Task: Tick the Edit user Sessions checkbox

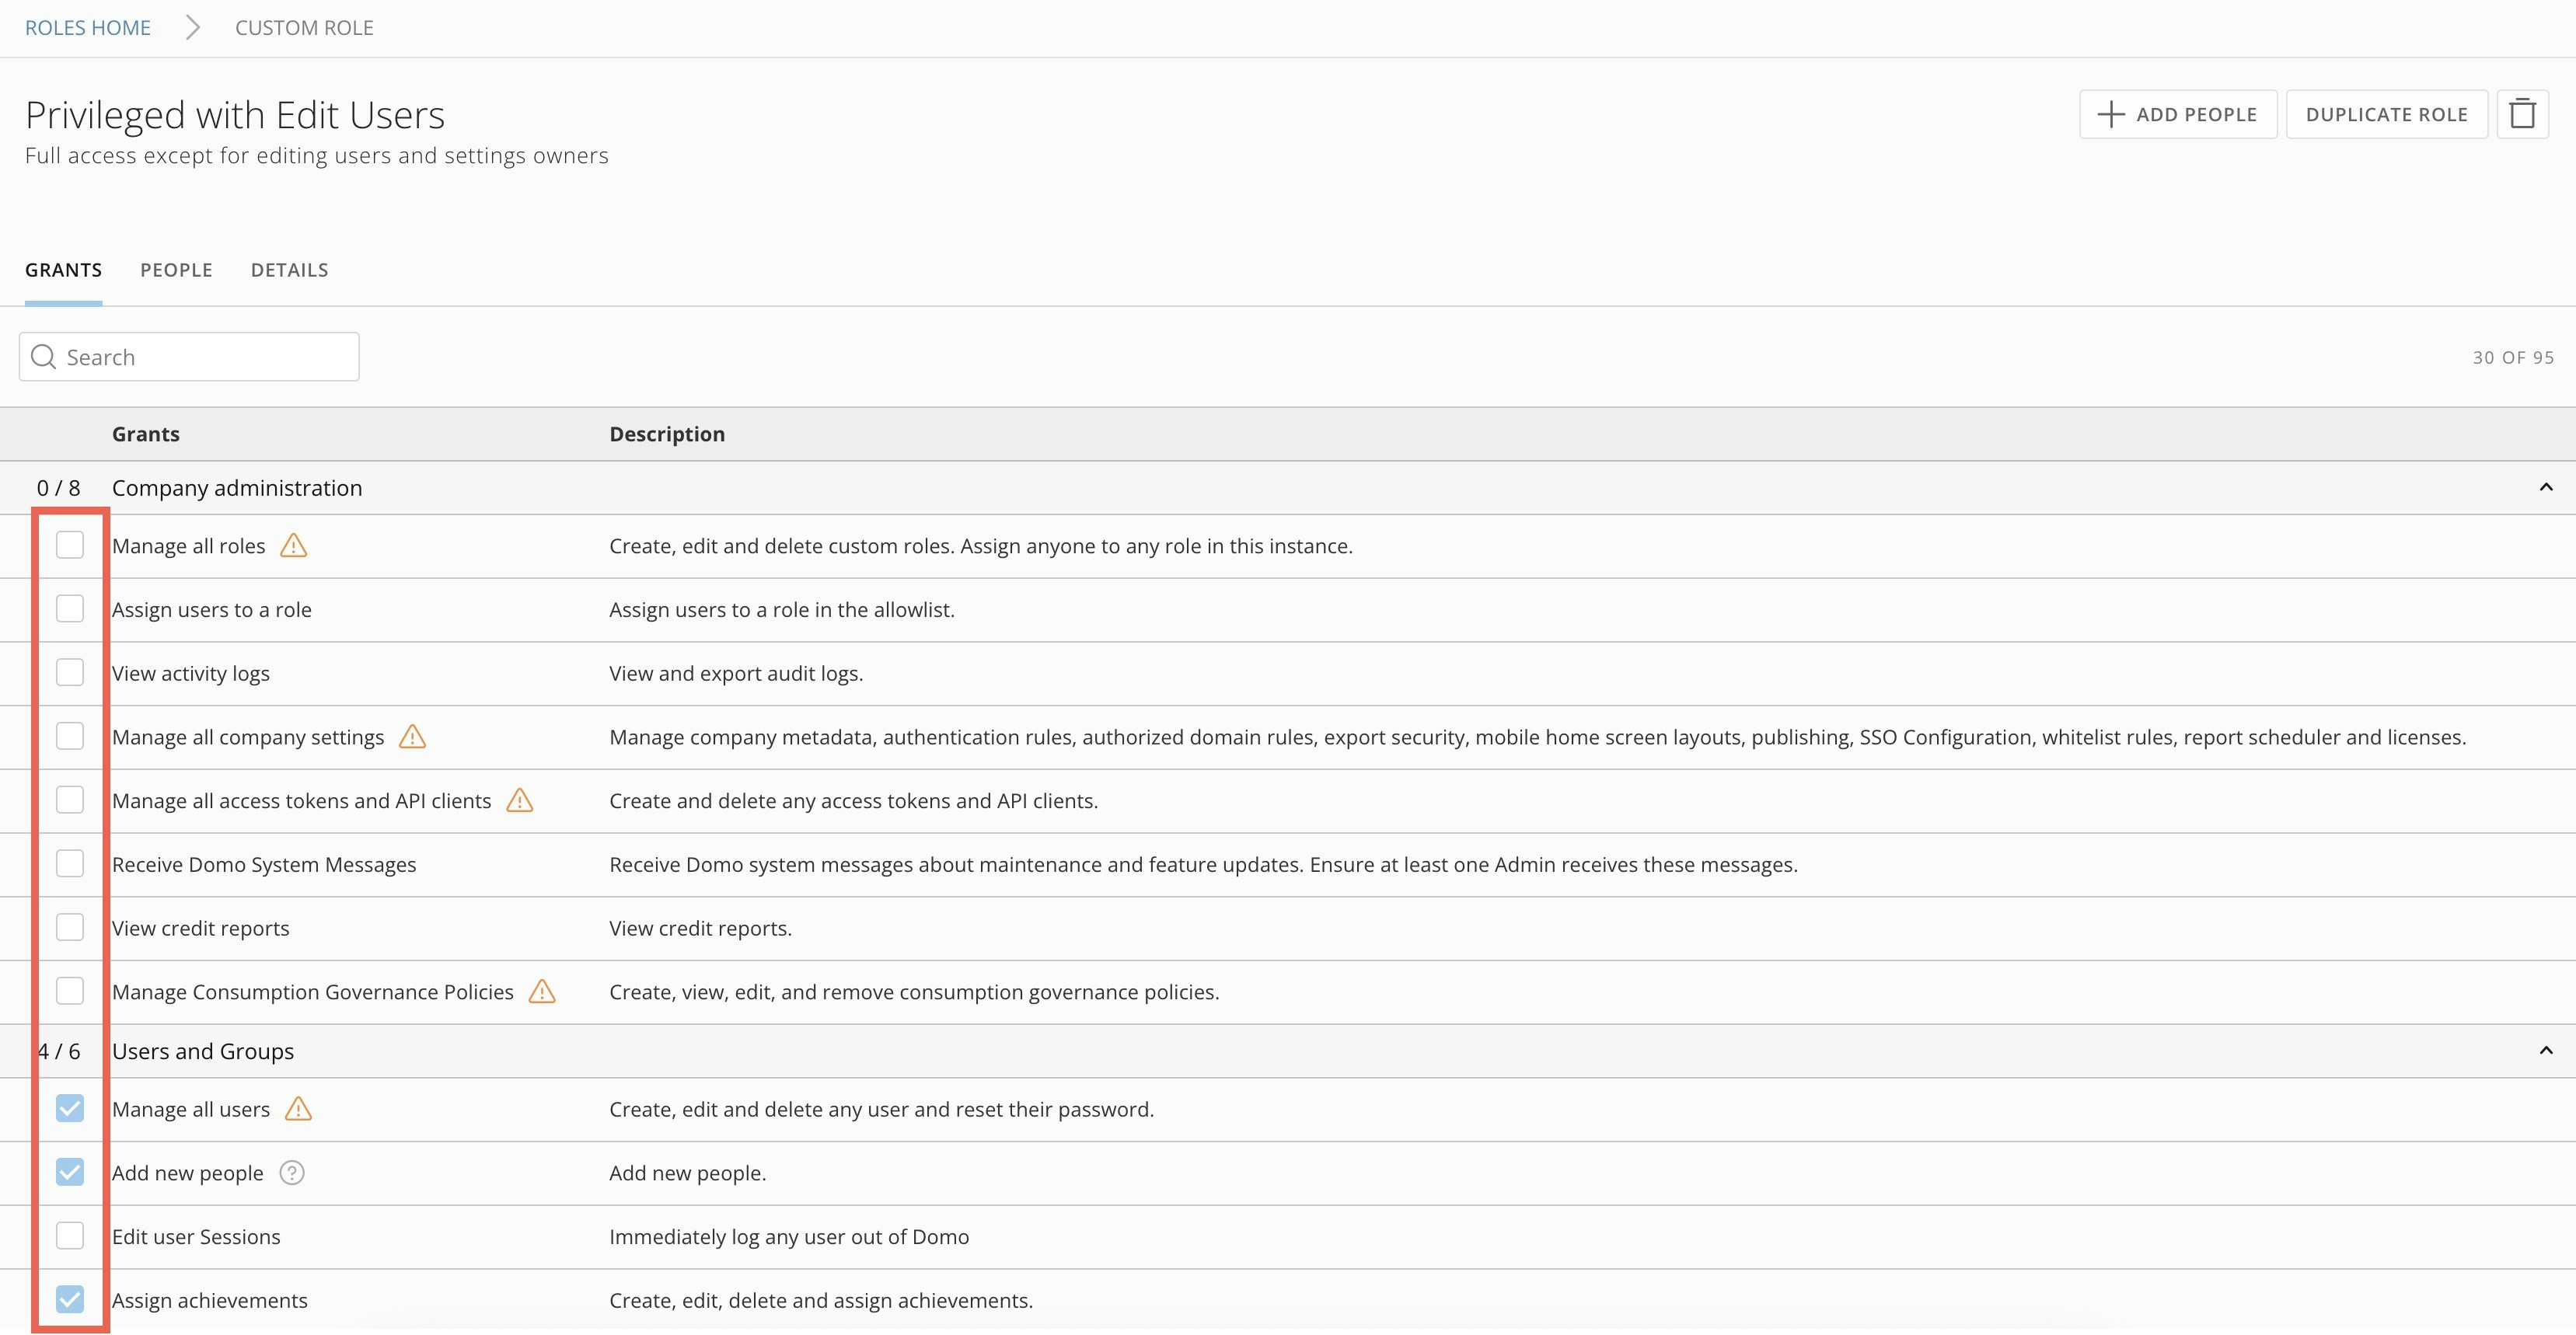Action: click(x=70, y=1236)
